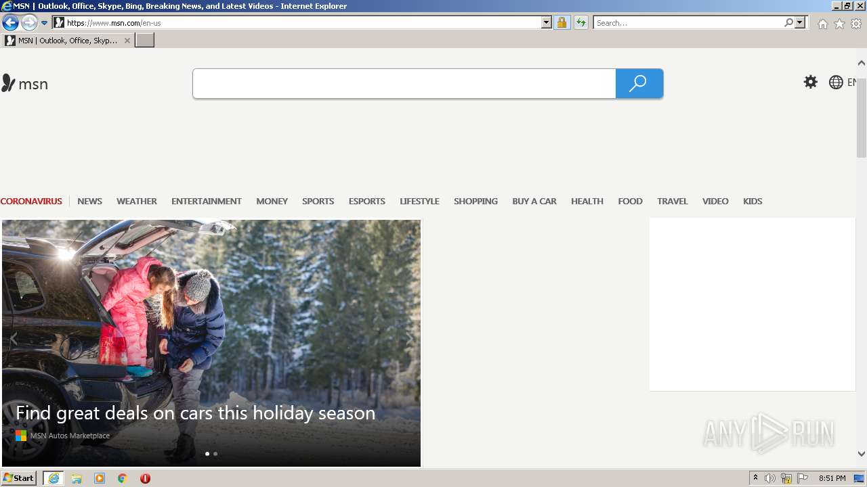The width and height of the screenshot is (867, 487).
Task: Open the KIDS section
Action: pyautogui.click(x=753, y=201)
